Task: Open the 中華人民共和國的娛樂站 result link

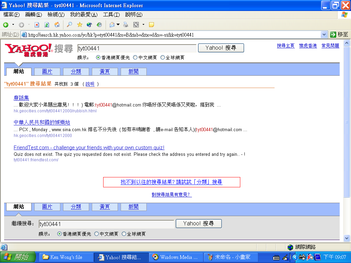Action: [42, 122]
